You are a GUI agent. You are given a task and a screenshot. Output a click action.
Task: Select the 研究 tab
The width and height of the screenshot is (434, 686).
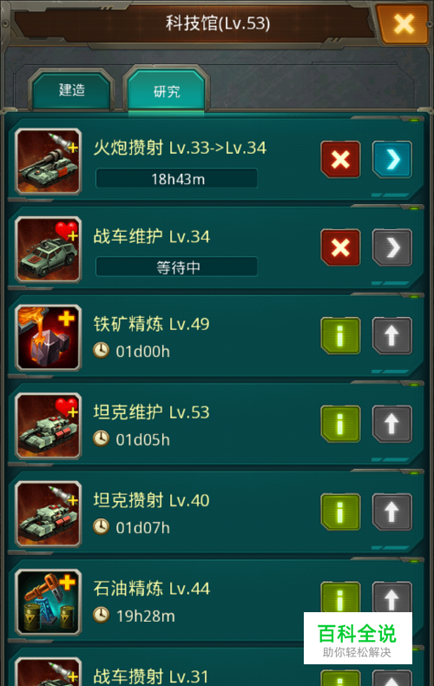point(167,91)
